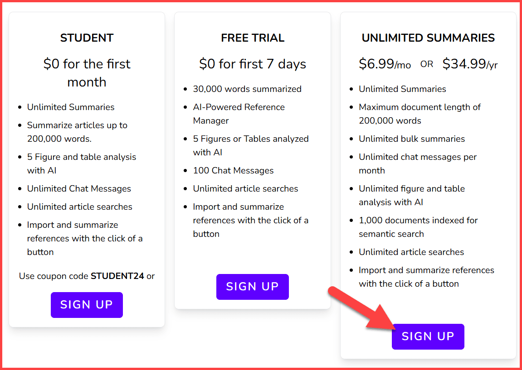The height and width of the screenshot is (370, 522).
Task: Click the "$0 for first 7 days" price
Action: pyautogui.click(x=253, y=64)
